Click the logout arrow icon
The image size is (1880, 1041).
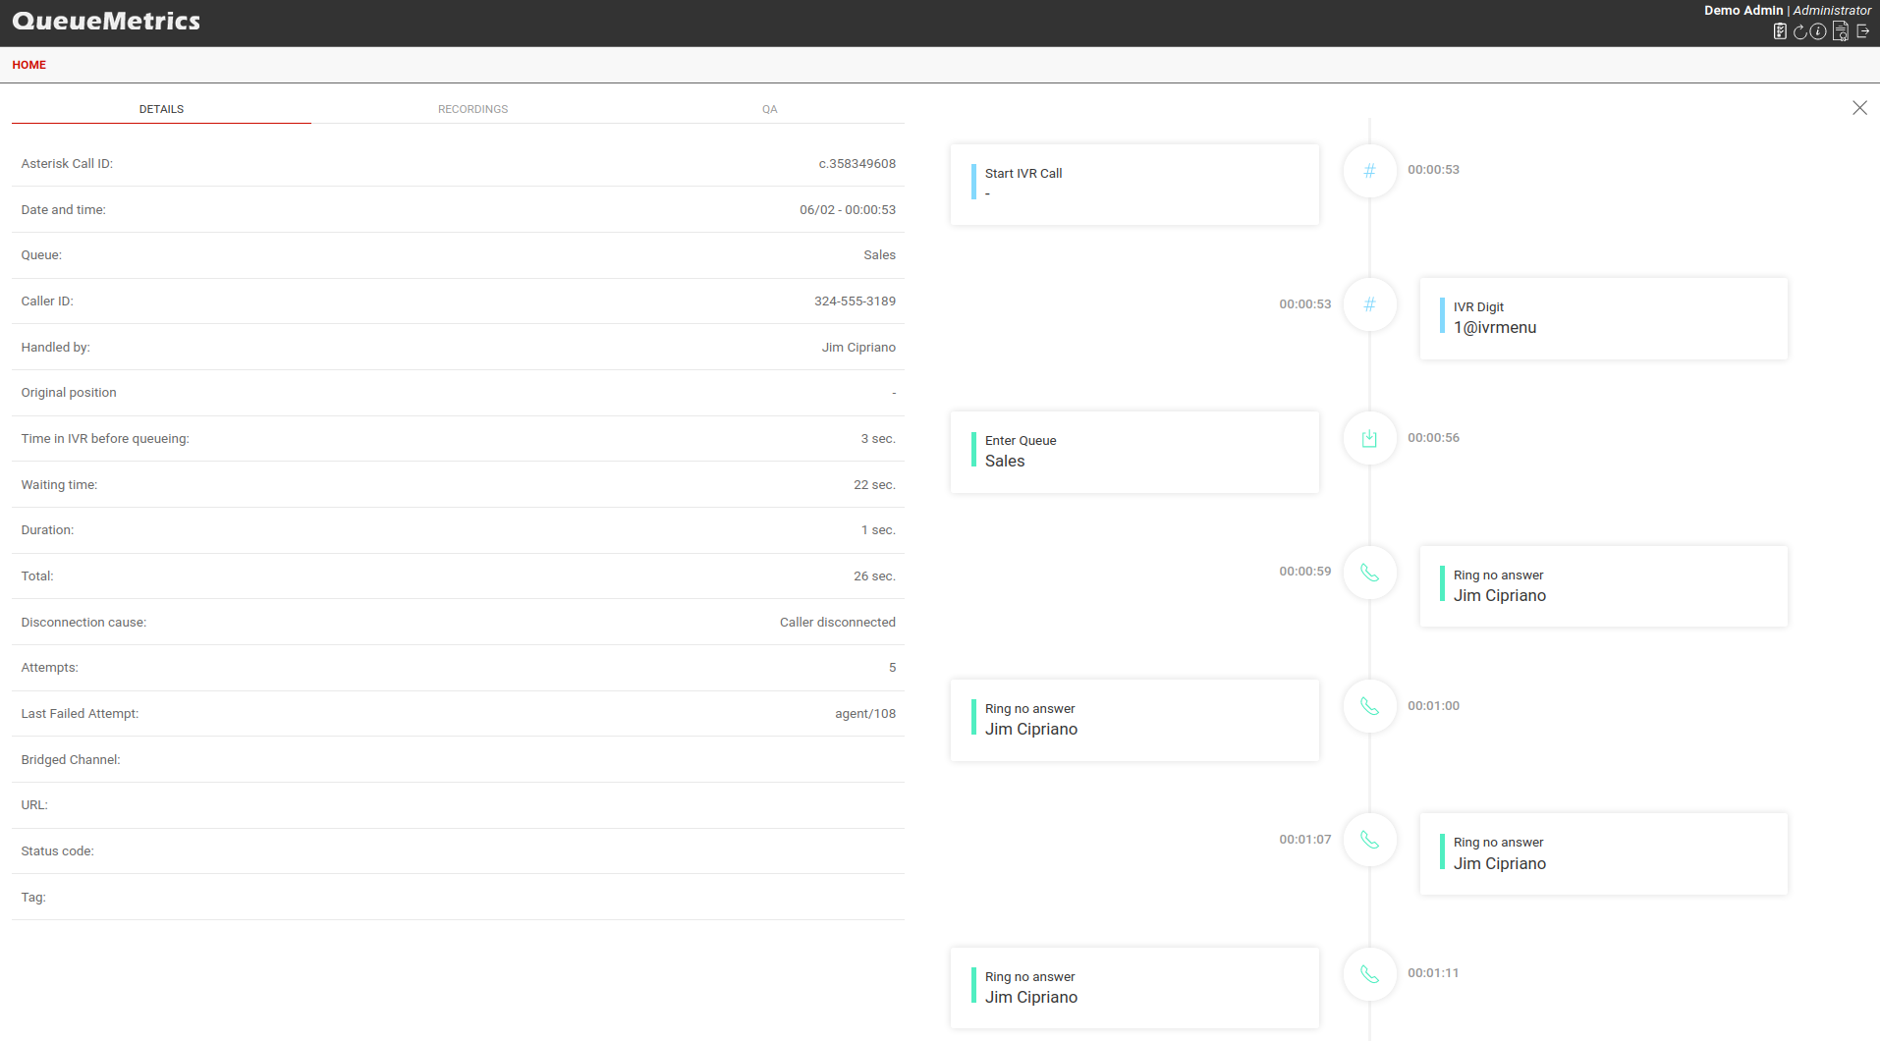(1862, 31)
